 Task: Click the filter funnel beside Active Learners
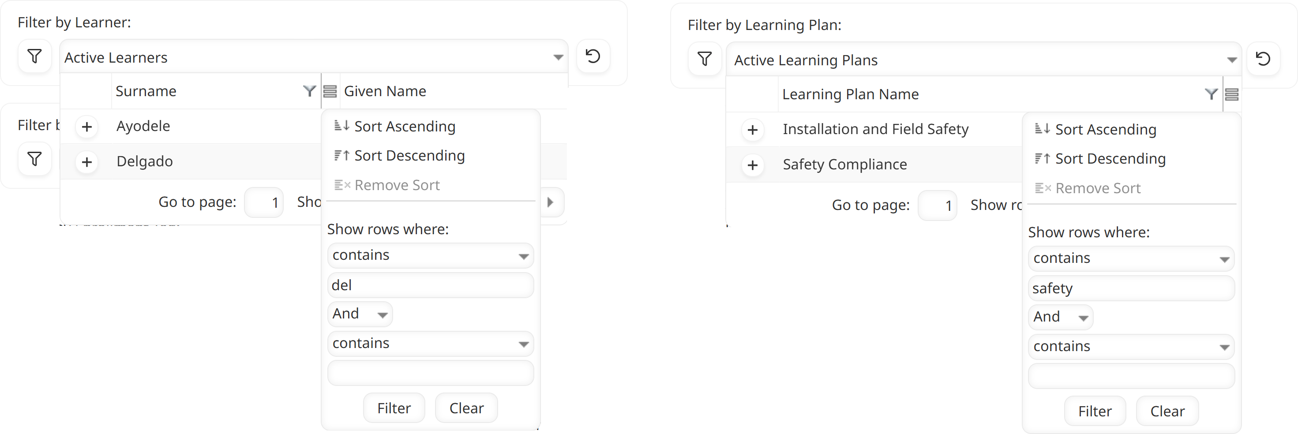pyautogui.click(x=34, y=56)
